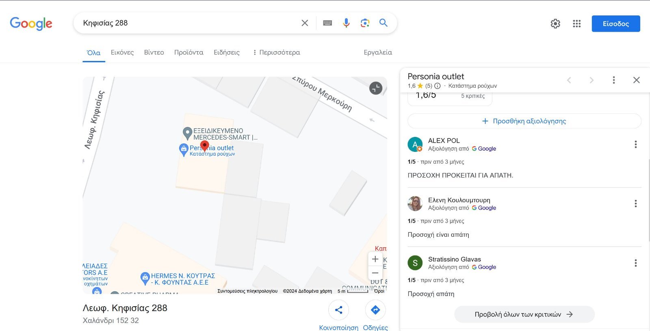The image size is (650, 331).
Task: Click the red location pin on map
Action: coord(205,146)
